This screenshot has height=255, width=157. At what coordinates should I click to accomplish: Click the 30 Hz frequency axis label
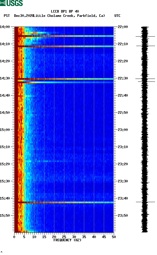[x=74, y=237]
